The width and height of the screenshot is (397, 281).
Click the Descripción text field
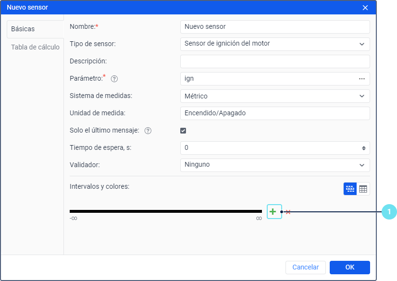pyautogui.click(x=275, y=61)
